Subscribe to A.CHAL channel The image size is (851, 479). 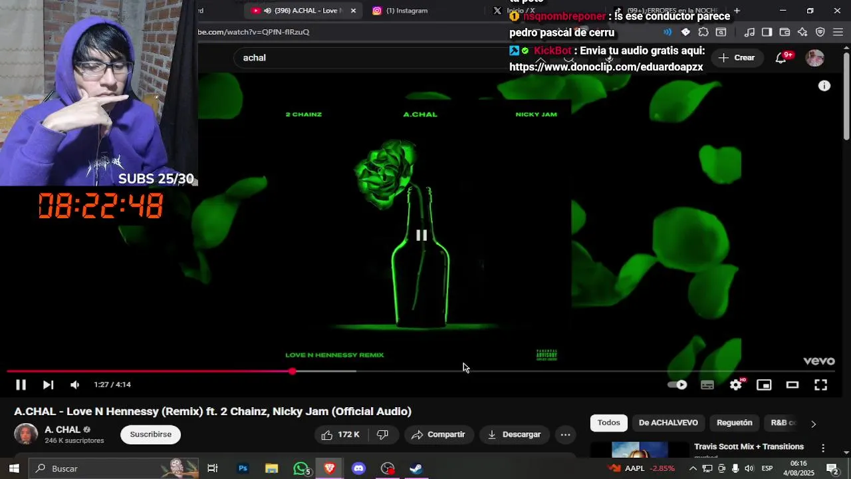click(150, 434)
